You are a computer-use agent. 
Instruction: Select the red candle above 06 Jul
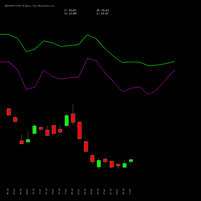(9, 112)
